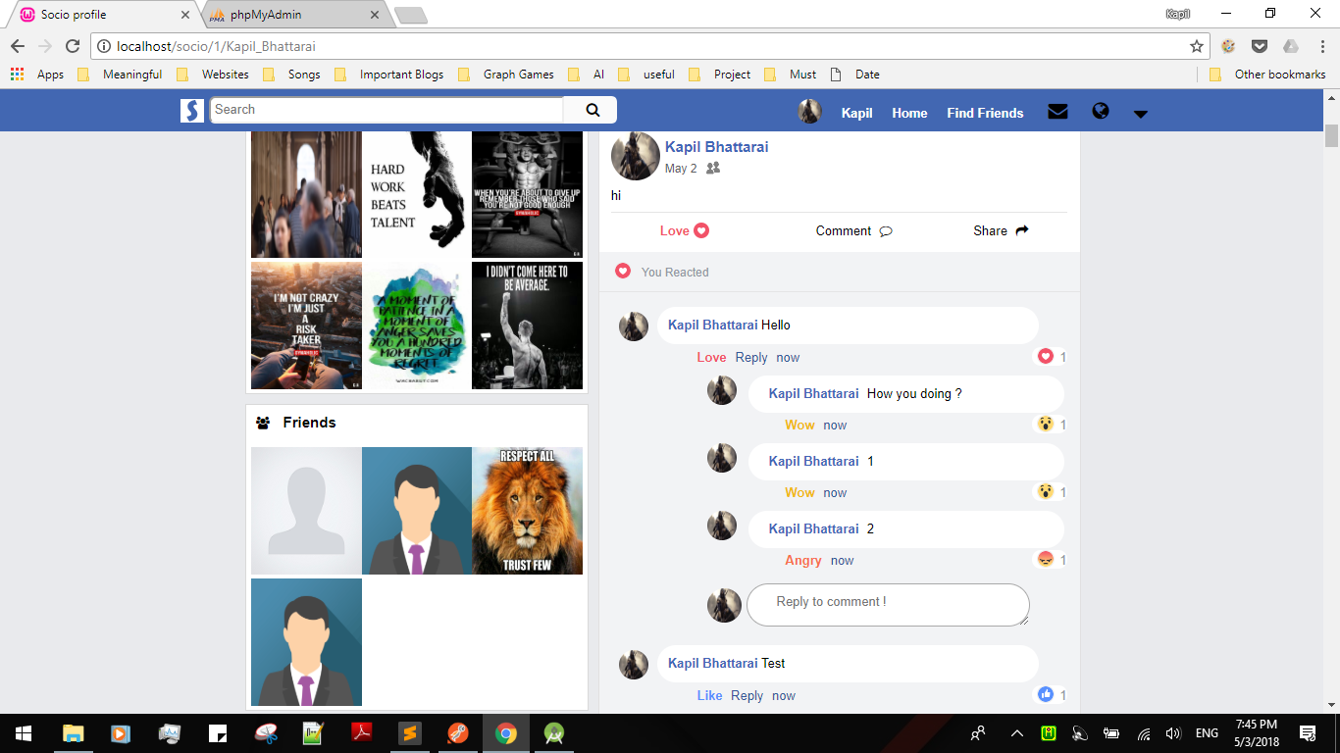Click the friends audience icon next to May 2
Screen dimensions: 1340x753
click(712, 168)
